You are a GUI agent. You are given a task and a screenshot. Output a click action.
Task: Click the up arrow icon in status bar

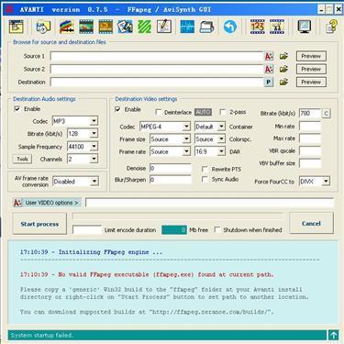[x=334, y=335]
